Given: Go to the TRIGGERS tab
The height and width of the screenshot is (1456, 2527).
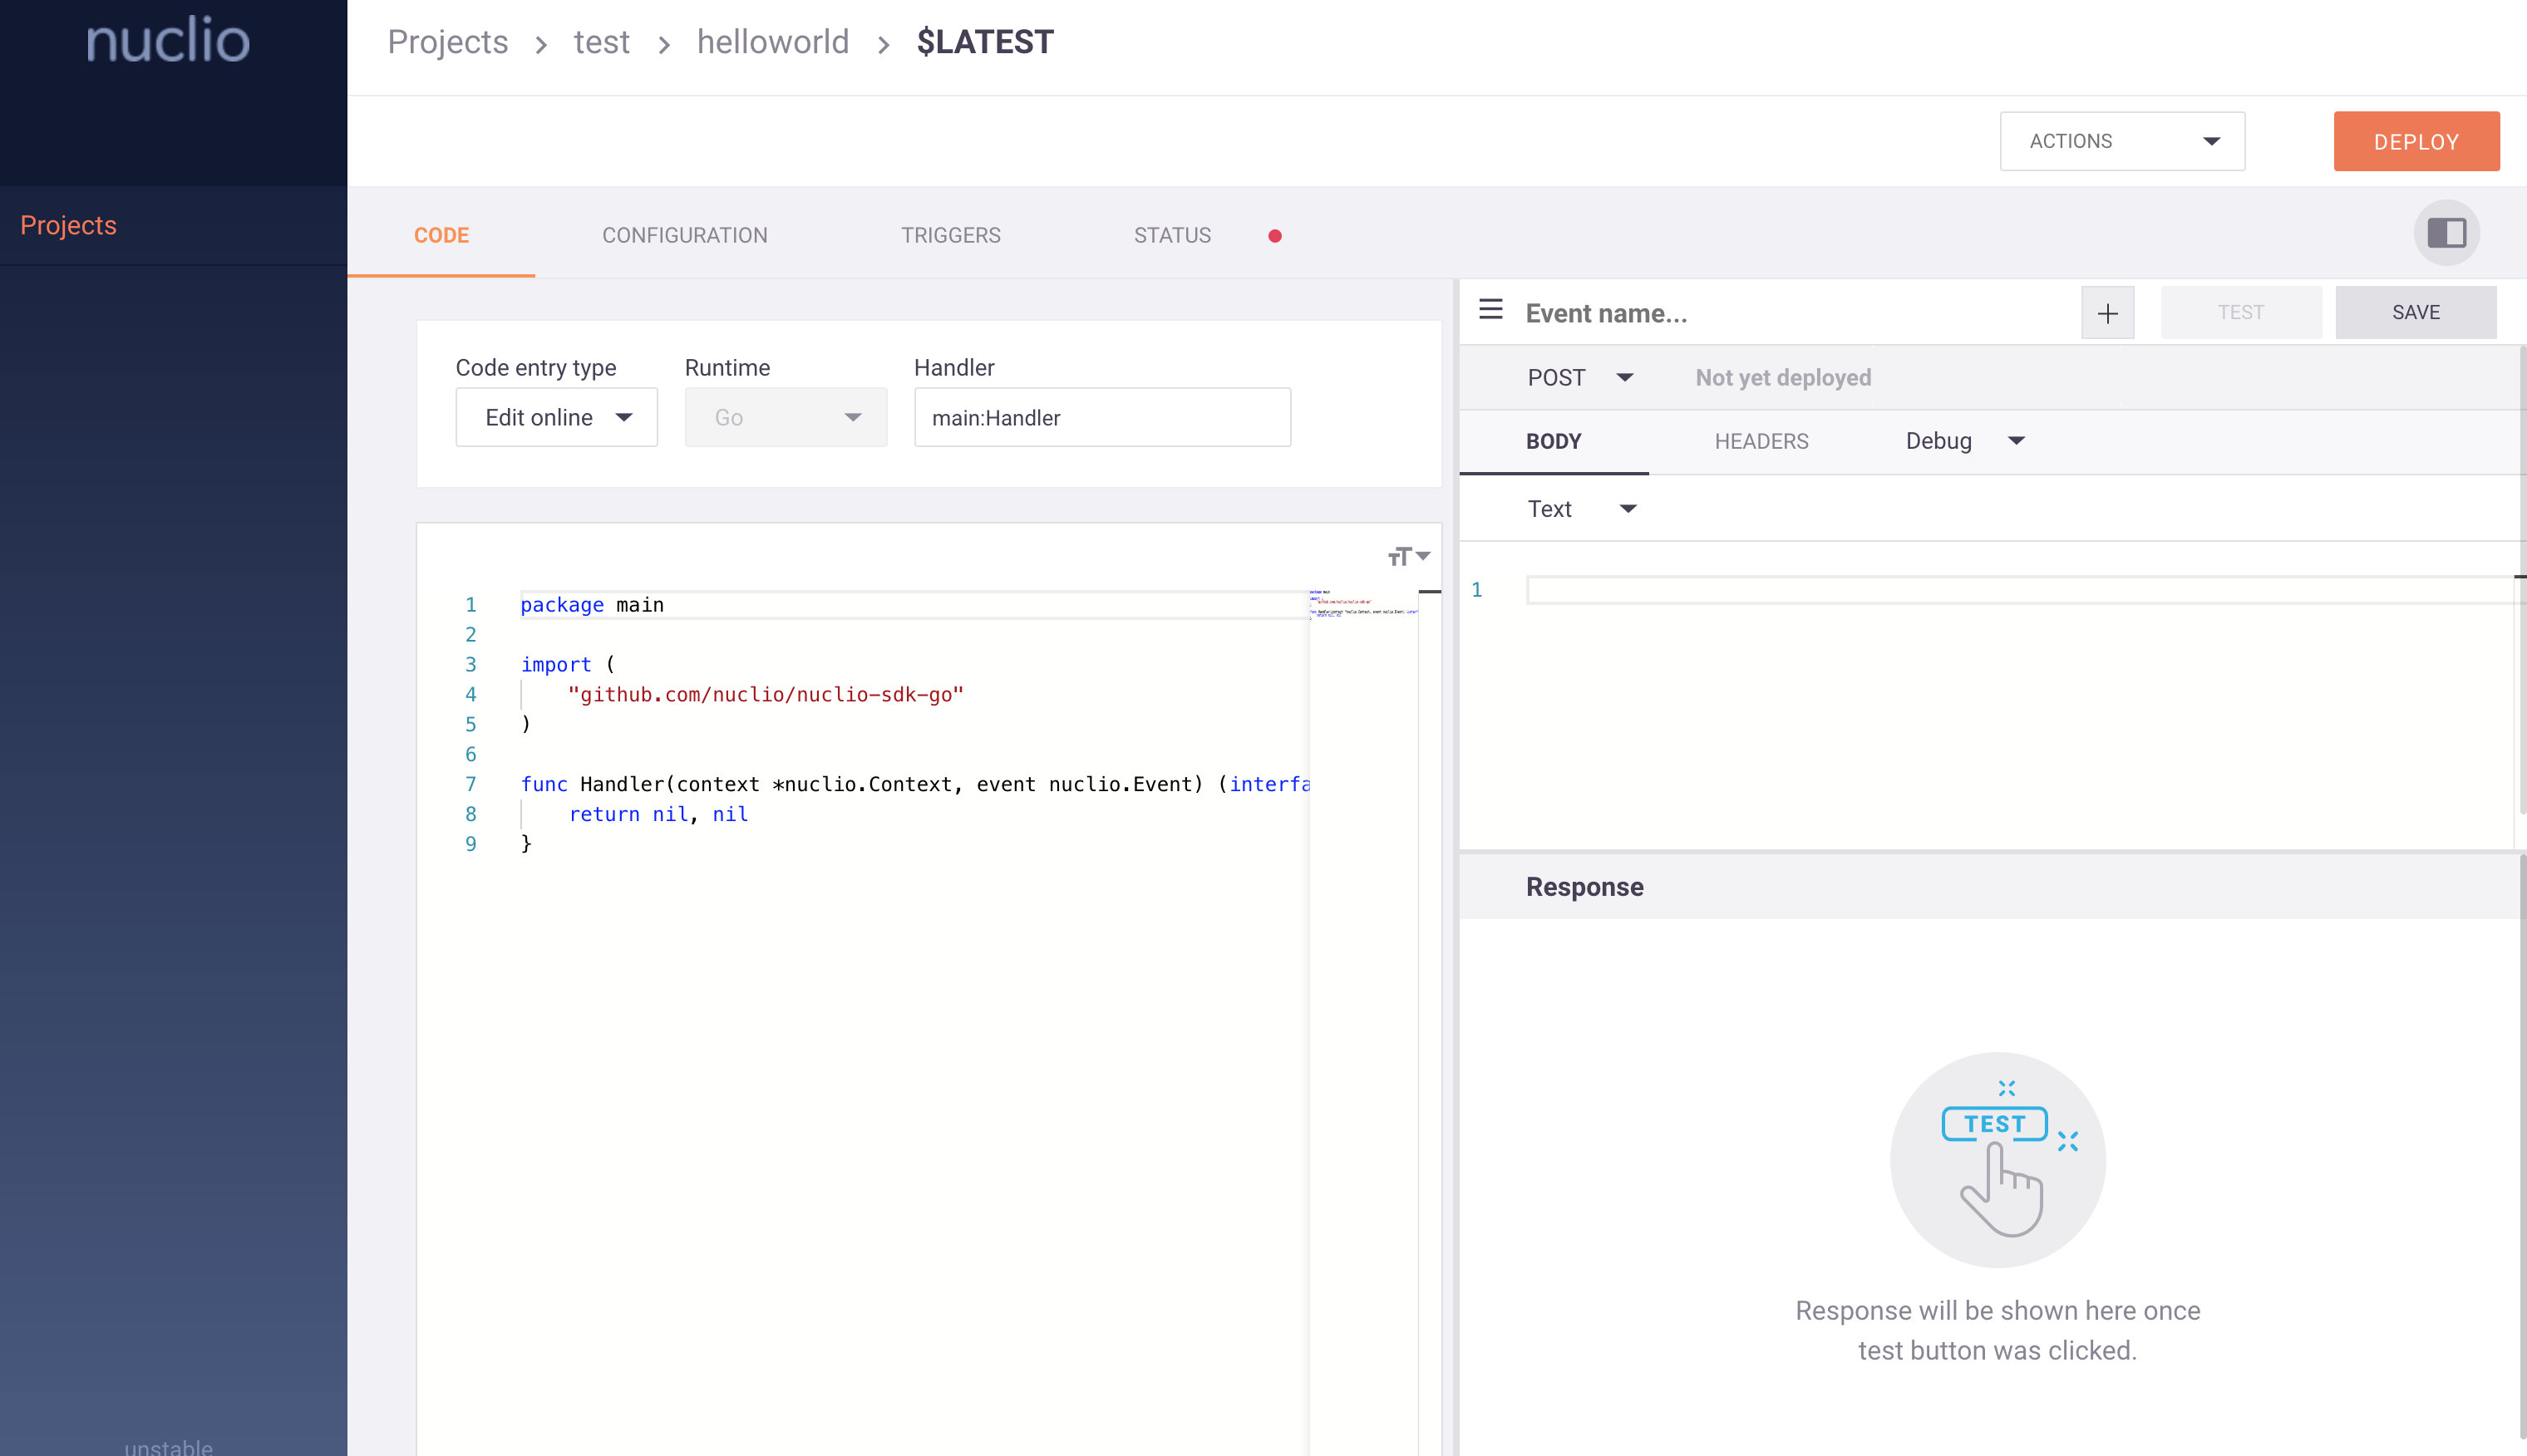Looking at the screenshot, I should pos(950,235).
